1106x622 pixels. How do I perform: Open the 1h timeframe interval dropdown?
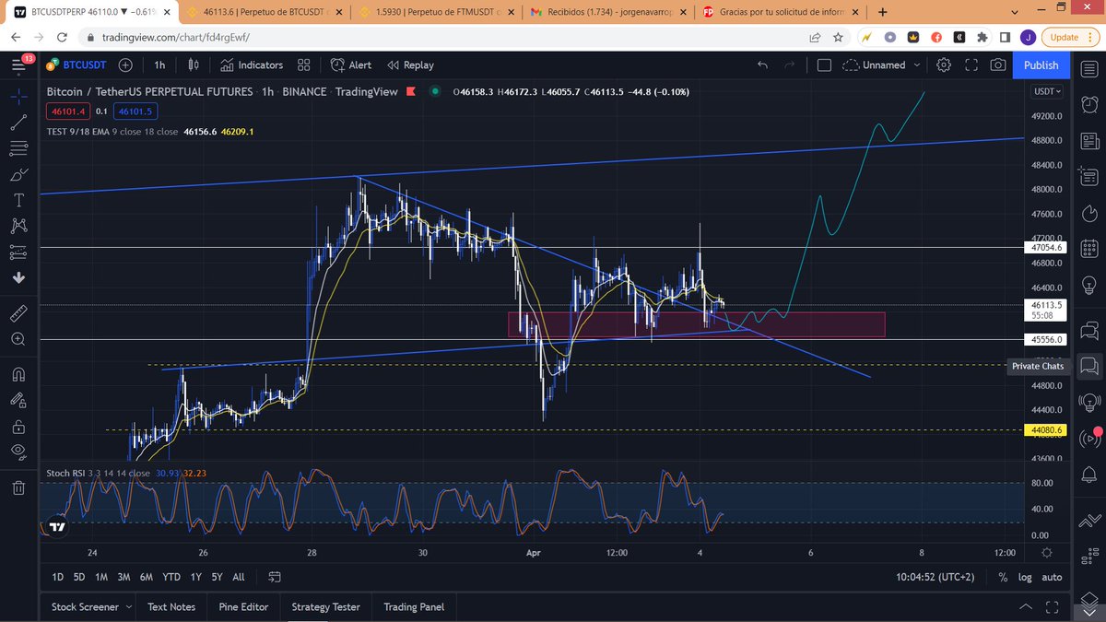pos(159,65)
